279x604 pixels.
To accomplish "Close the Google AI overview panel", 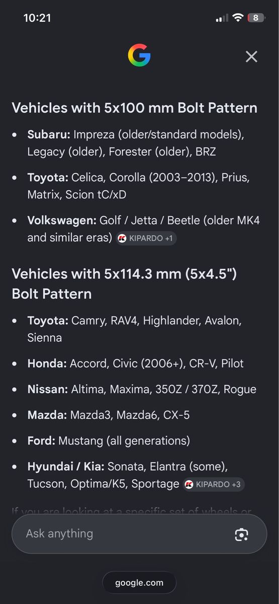I will click(x=251, y=57).
